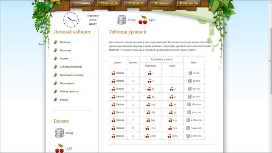Click the coin icon beside price 540 000
Image resolution: width=272 pixels, height=153 pixels.
click(x=189, y=112)
